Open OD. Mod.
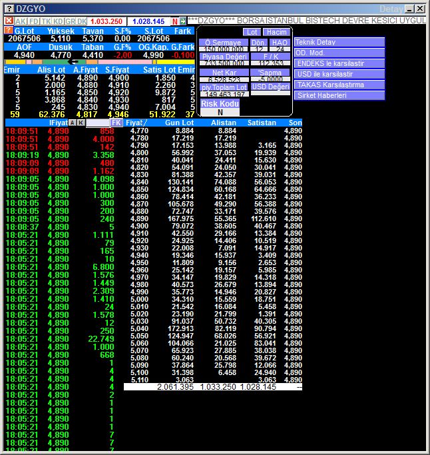 [x=339, y=53]
